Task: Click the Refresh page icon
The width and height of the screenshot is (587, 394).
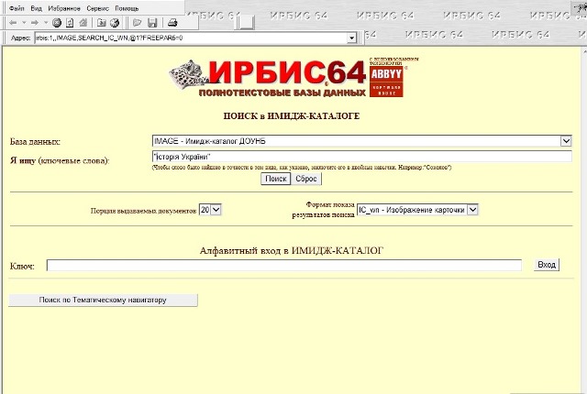Action: [70, 23]
